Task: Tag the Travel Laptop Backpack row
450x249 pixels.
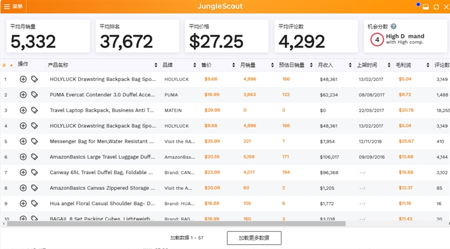Action: coord(34,110)
